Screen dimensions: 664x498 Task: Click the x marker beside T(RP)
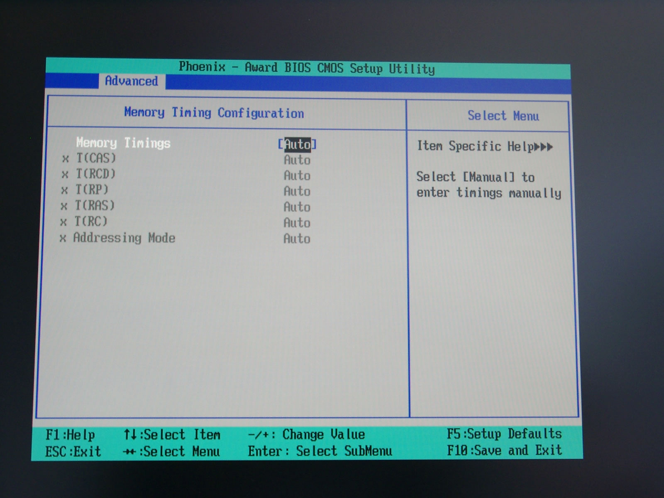click(64, 190)
